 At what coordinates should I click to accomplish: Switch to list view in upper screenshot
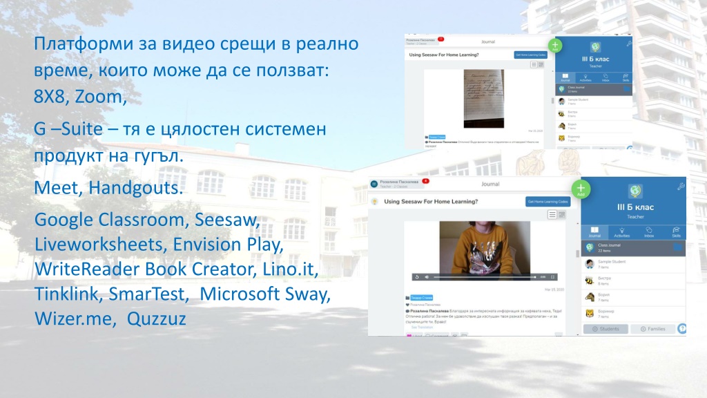[x=534, y=64]
